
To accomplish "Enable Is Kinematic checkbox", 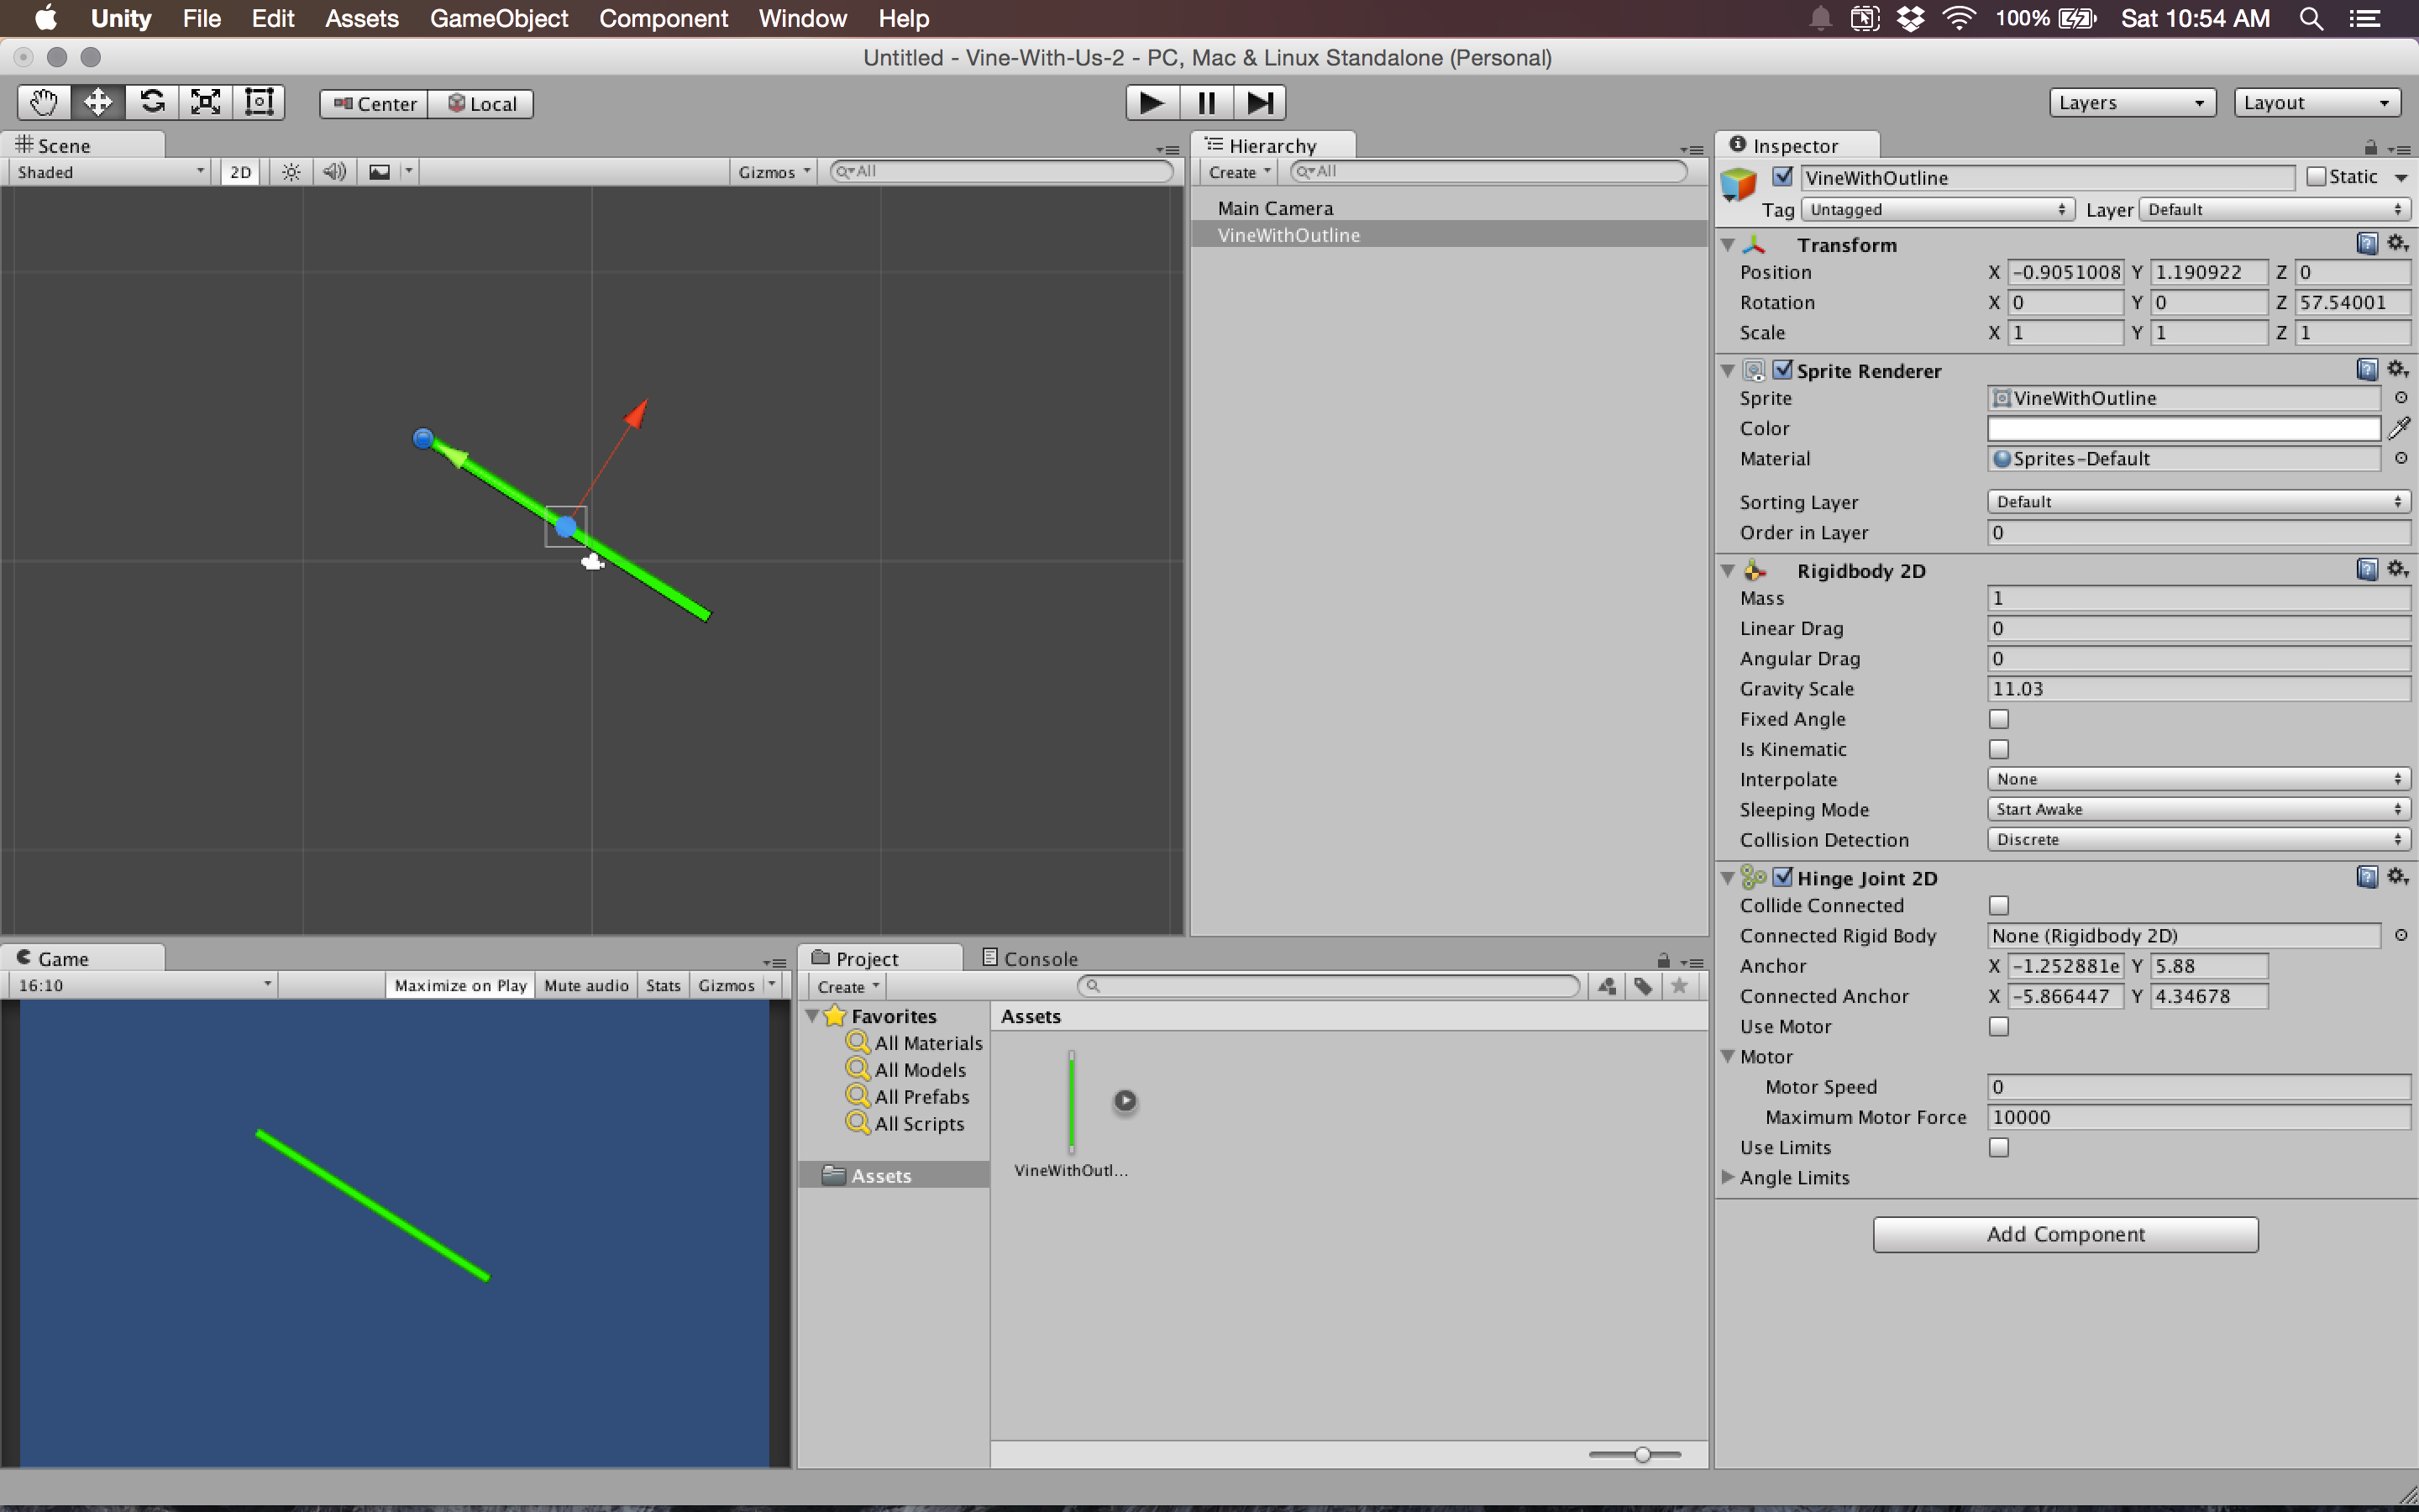I will click(x=1998, y=749).
